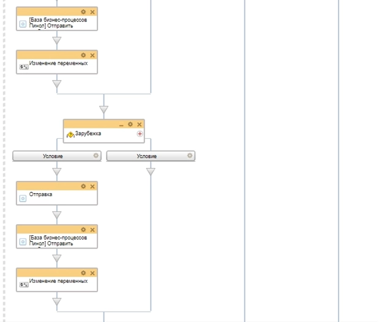Delete the Зарубежка condition block
Viewport: 382px width, 322px height.
(x=139, y=124)
